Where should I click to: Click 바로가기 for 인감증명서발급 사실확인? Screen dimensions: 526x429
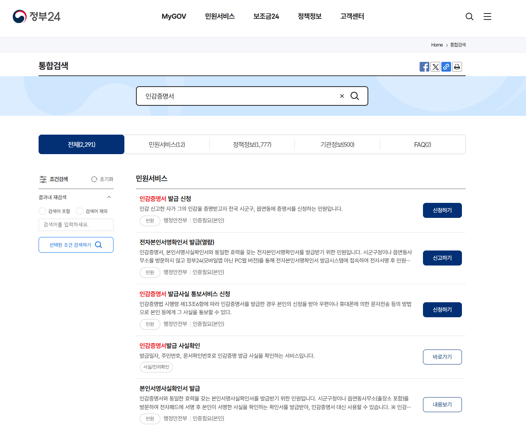point(442,357)
